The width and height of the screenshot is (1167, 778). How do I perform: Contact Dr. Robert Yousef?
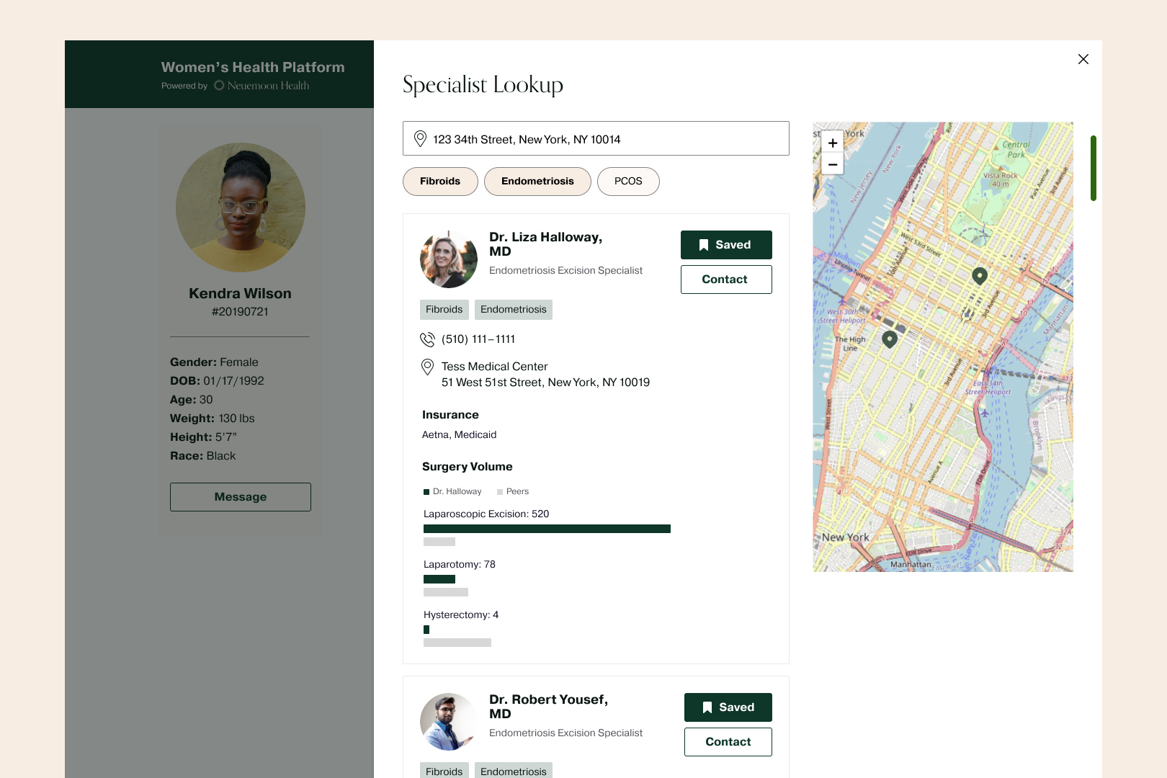pos(728,742)
